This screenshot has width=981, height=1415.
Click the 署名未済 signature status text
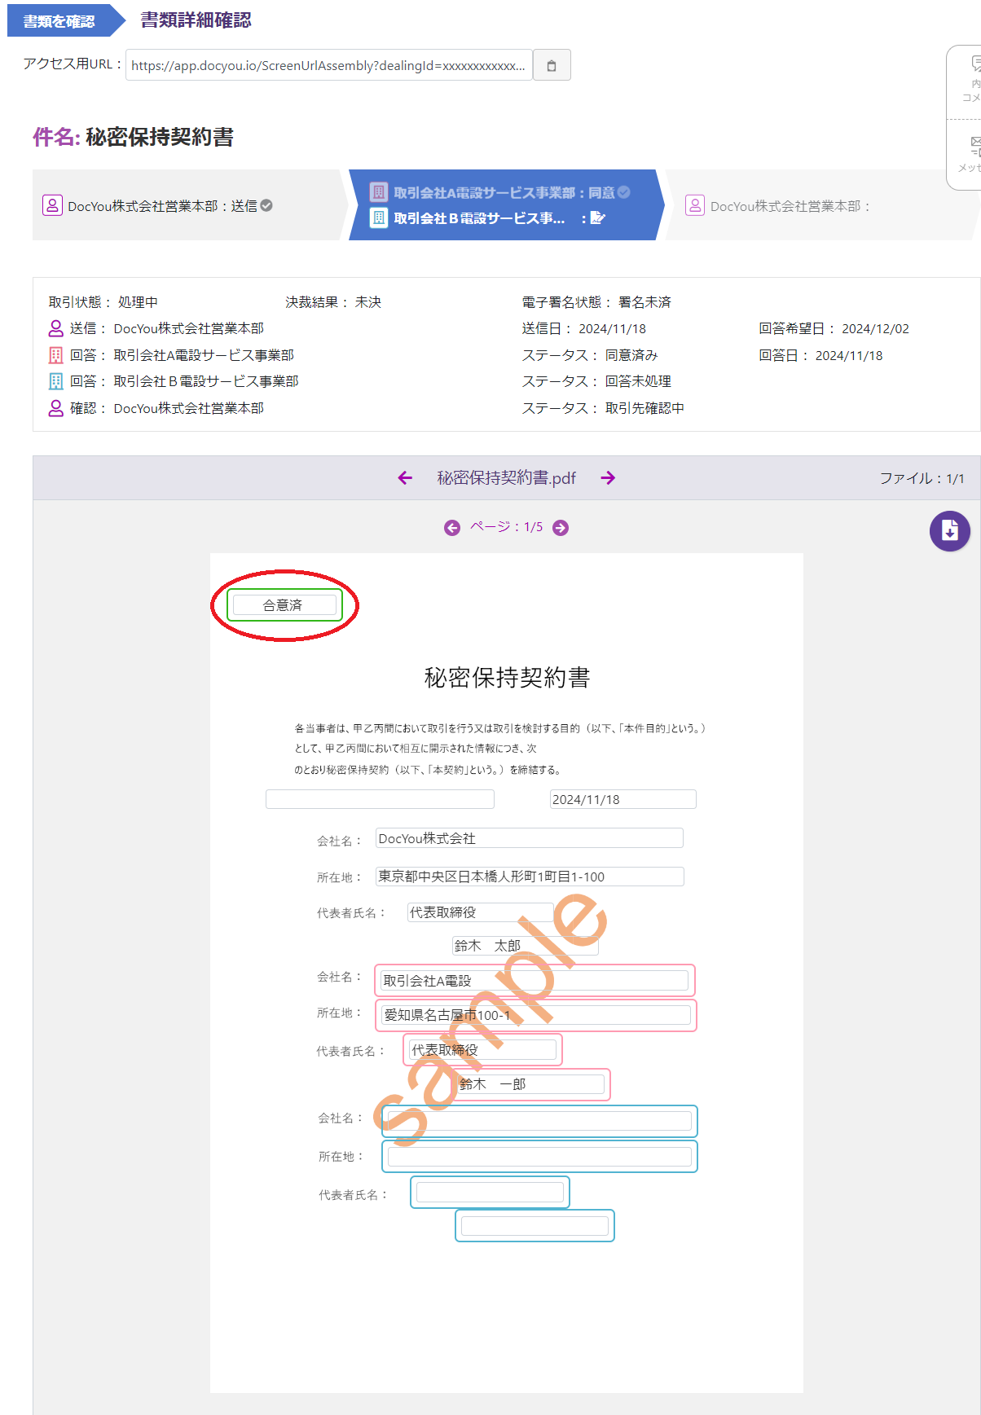click(644, 302)
